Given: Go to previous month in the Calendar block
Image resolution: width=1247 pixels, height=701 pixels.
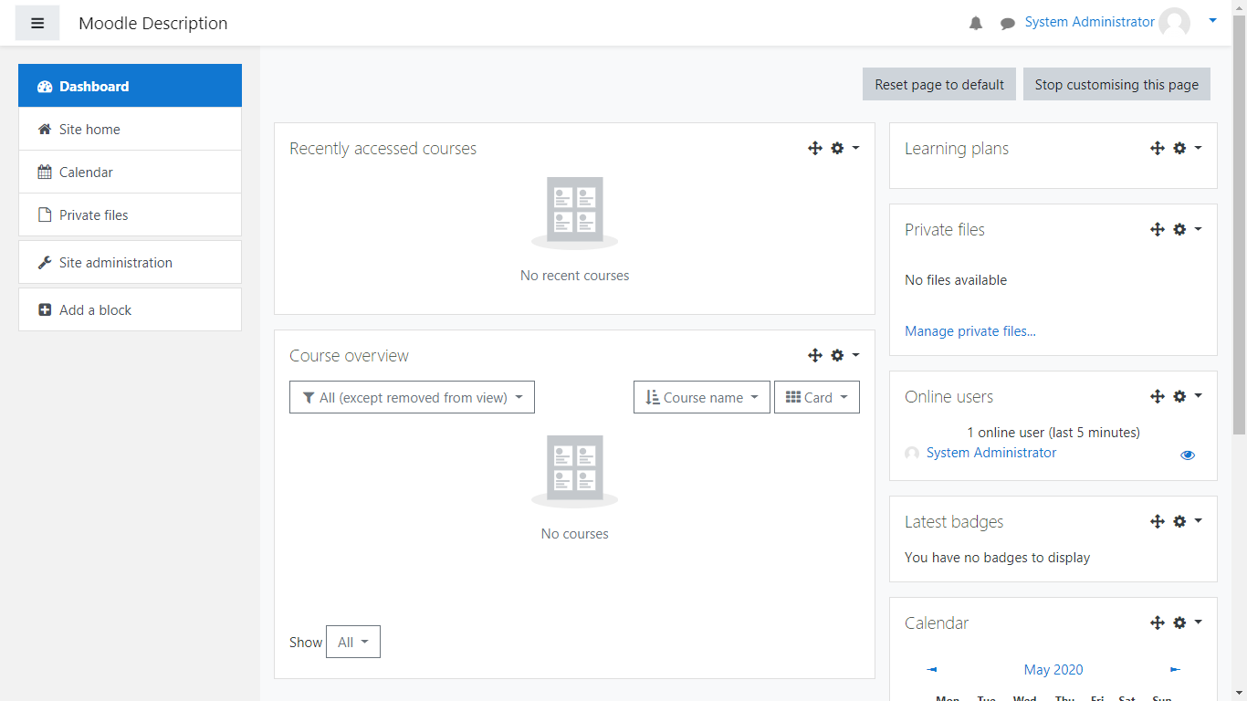Looking at the screenshot, I should click(931, 670).
